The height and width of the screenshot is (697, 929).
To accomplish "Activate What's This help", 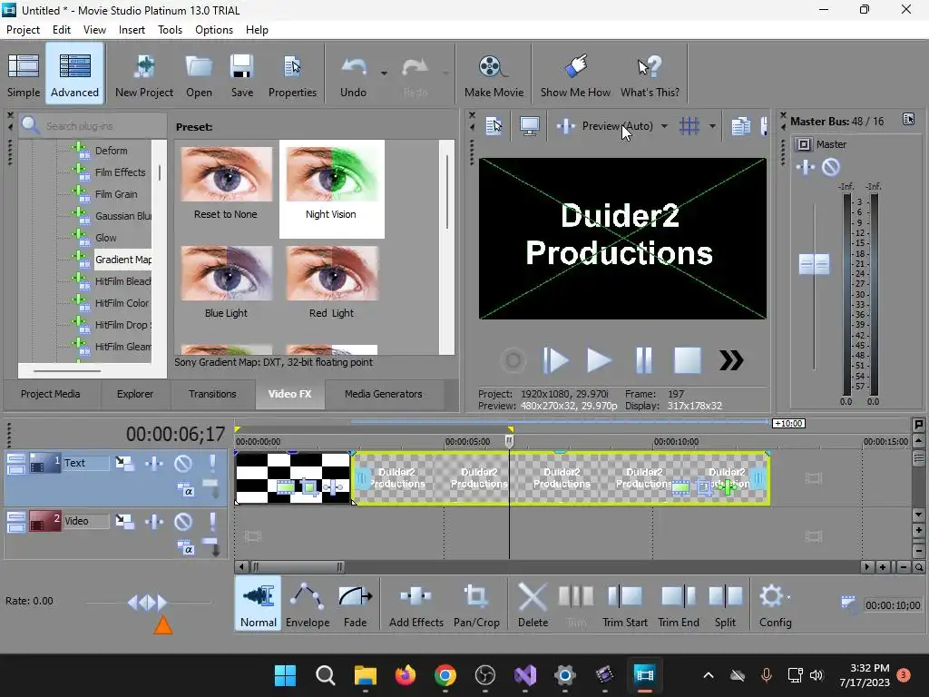I will click(x=650, y=75).
